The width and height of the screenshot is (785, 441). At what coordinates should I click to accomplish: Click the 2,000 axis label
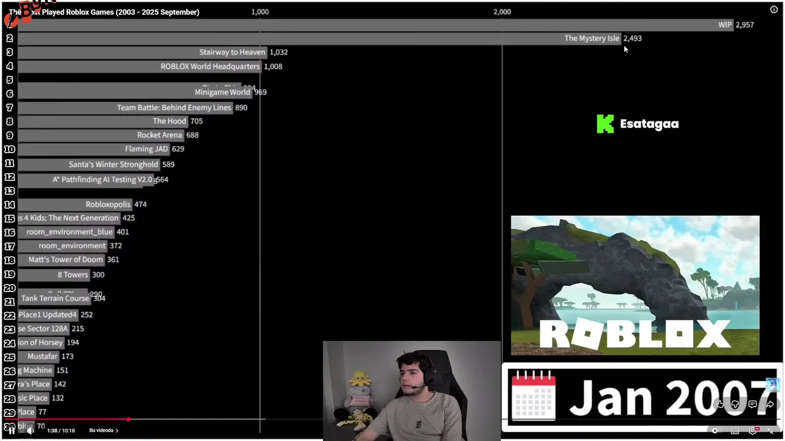click(x=502, y=12)
